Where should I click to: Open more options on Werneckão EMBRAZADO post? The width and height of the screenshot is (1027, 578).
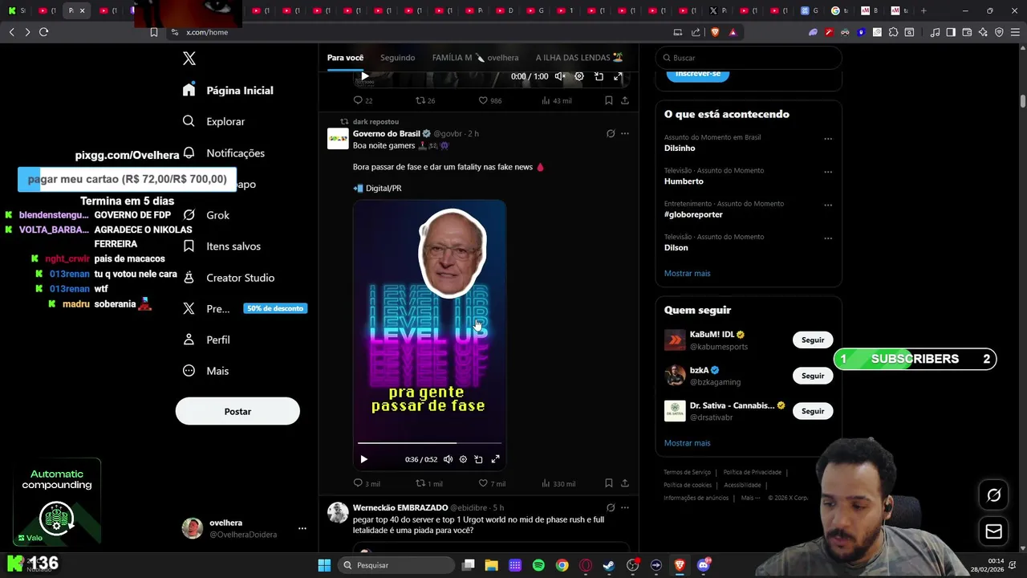pyautogui.click(x=624, y=507)
